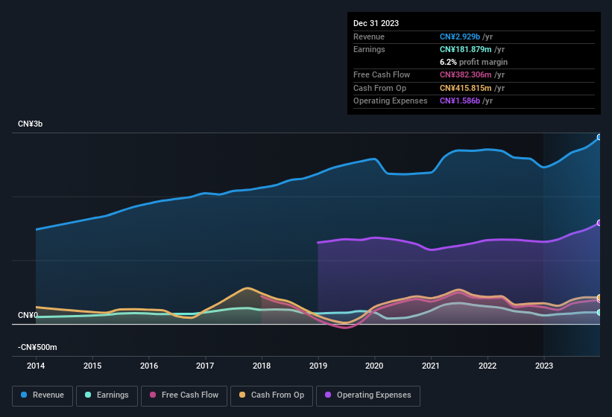612x417 pixels.
Task: Click the 2021 x-axis label
Action: [x=431, y=366]
